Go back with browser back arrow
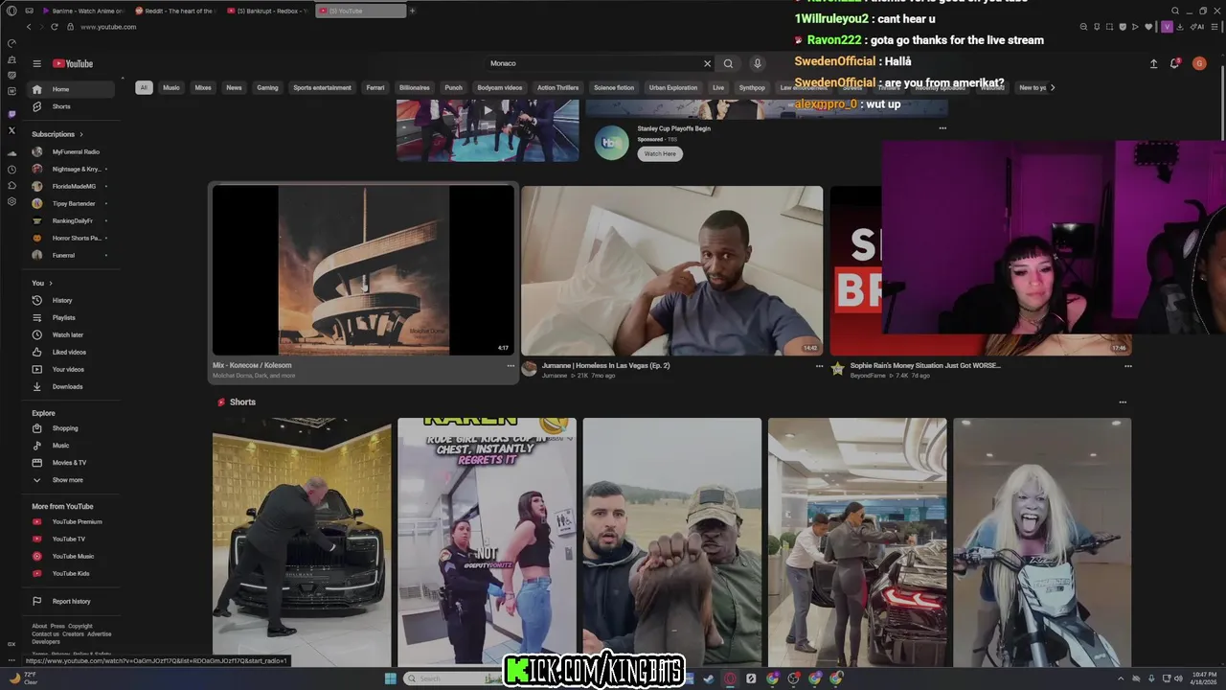This screenshot has height=690, width=1226. coord(29,27)
